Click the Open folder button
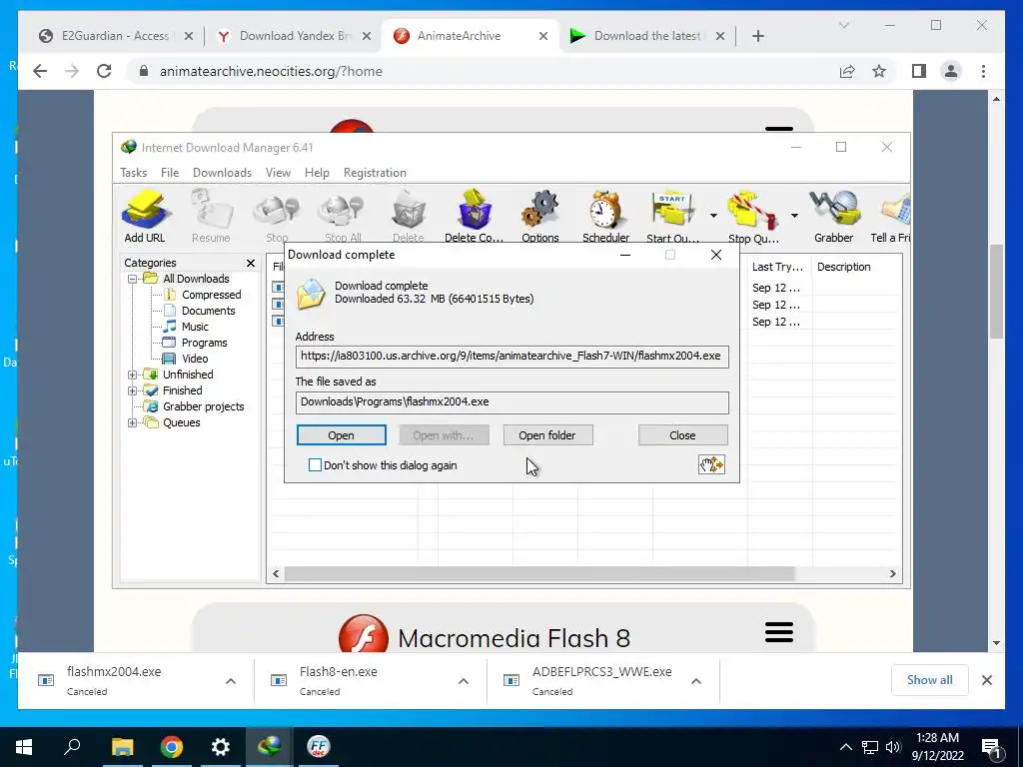The image size is (1023, 767). 547,435
